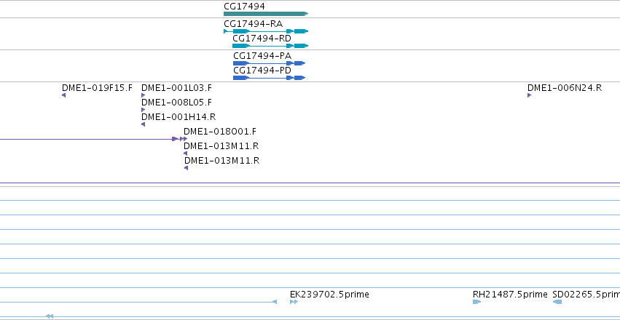Click the SD02265.5prime EST label
Viewport: 620px width, 320px height.
tap(586, 295)
